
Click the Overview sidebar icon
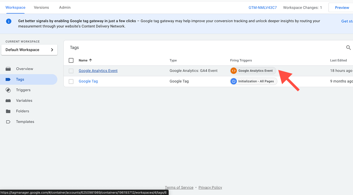8,69
